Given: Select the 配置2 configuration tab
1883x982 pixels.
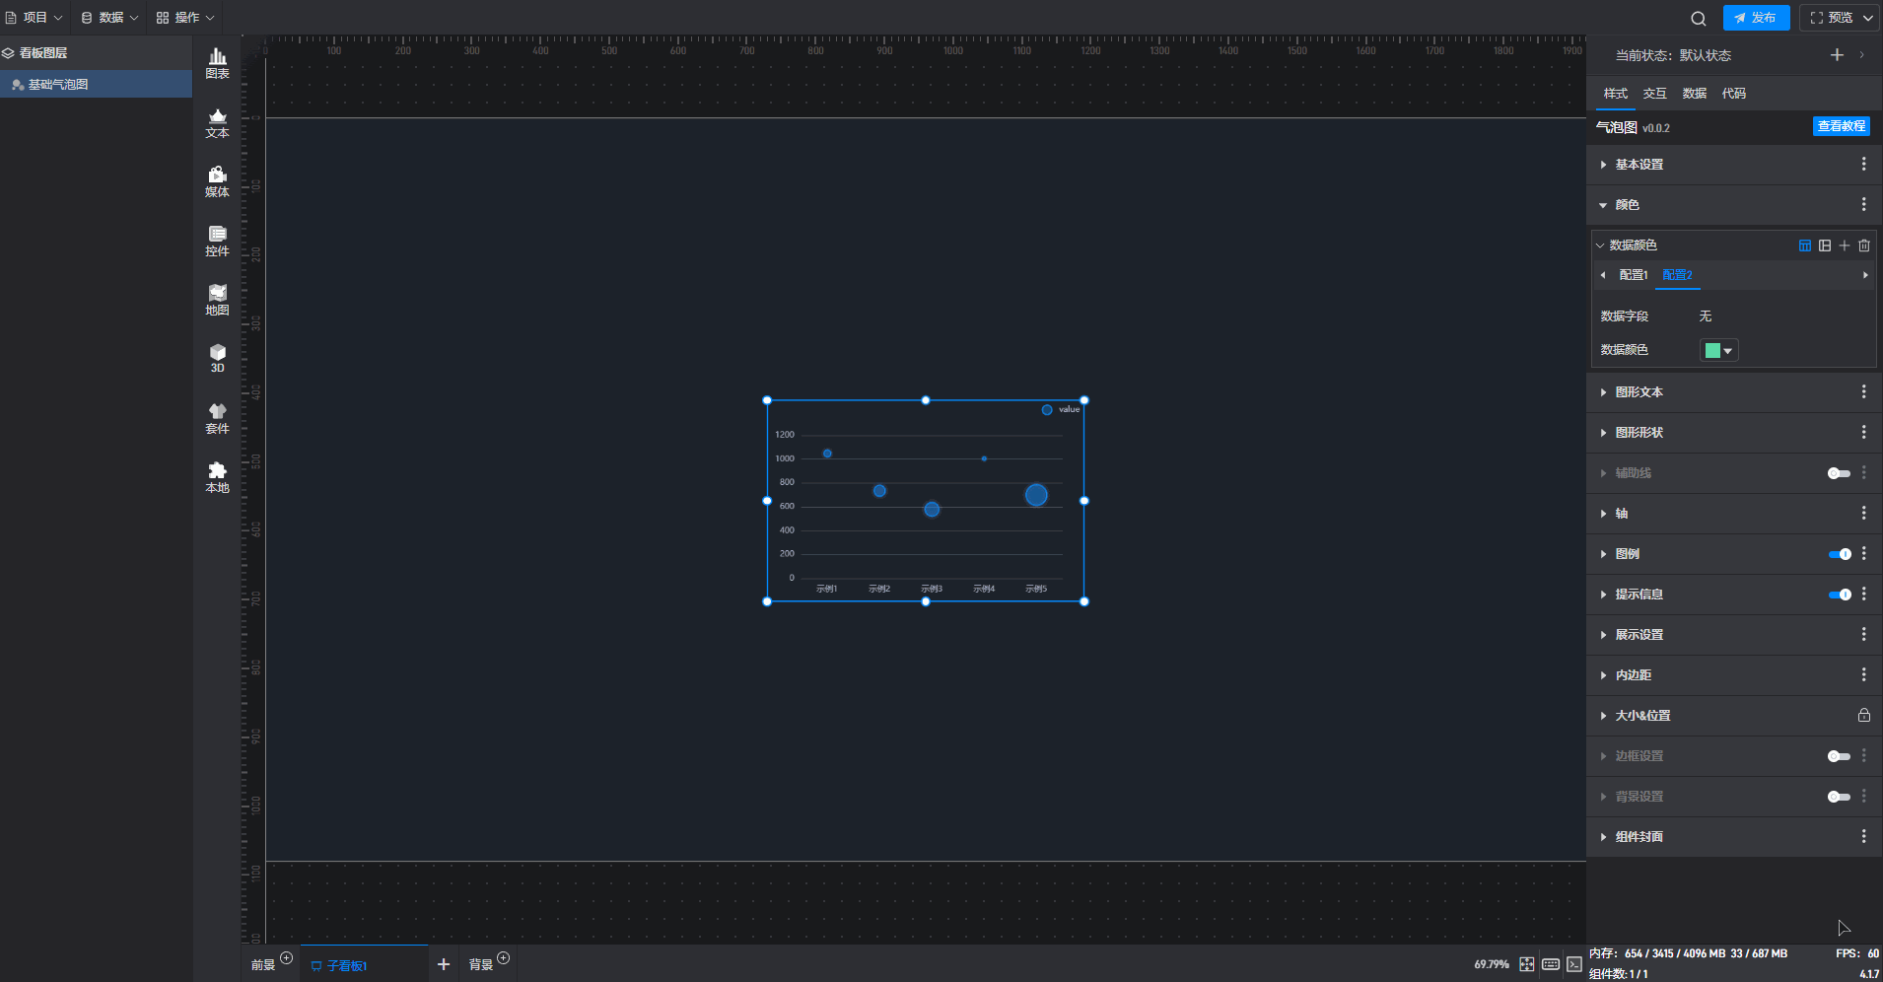Looking at the screenshot, I should tap(1677, 275).
